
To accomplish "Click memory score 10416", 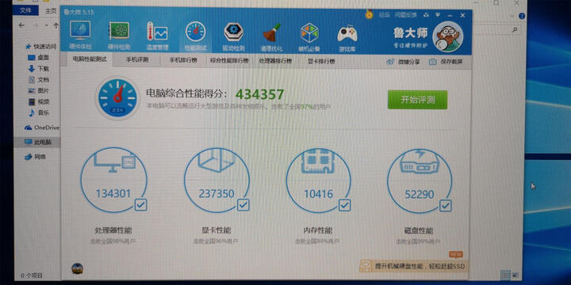I will tap(319, 194).
